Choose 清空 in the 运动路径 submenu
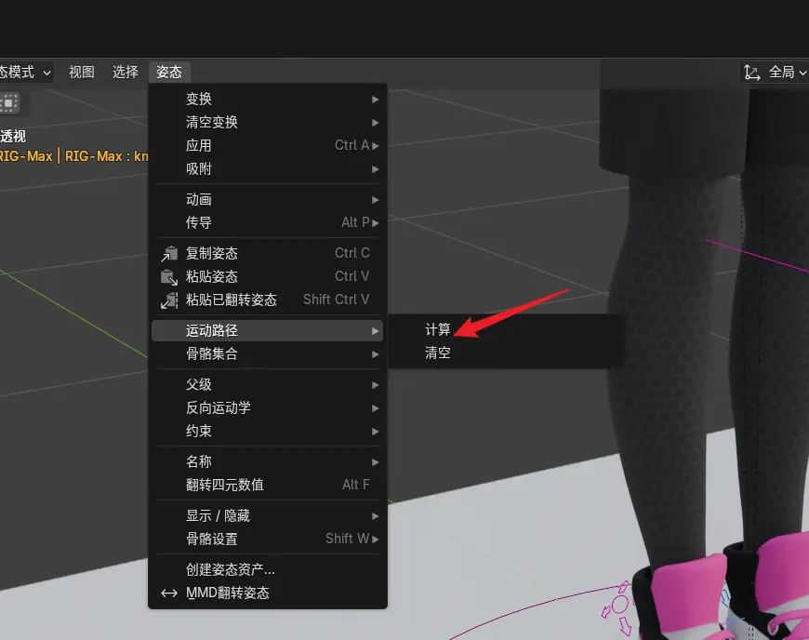This screenshot has height=640, width=809. pos(506,353)
